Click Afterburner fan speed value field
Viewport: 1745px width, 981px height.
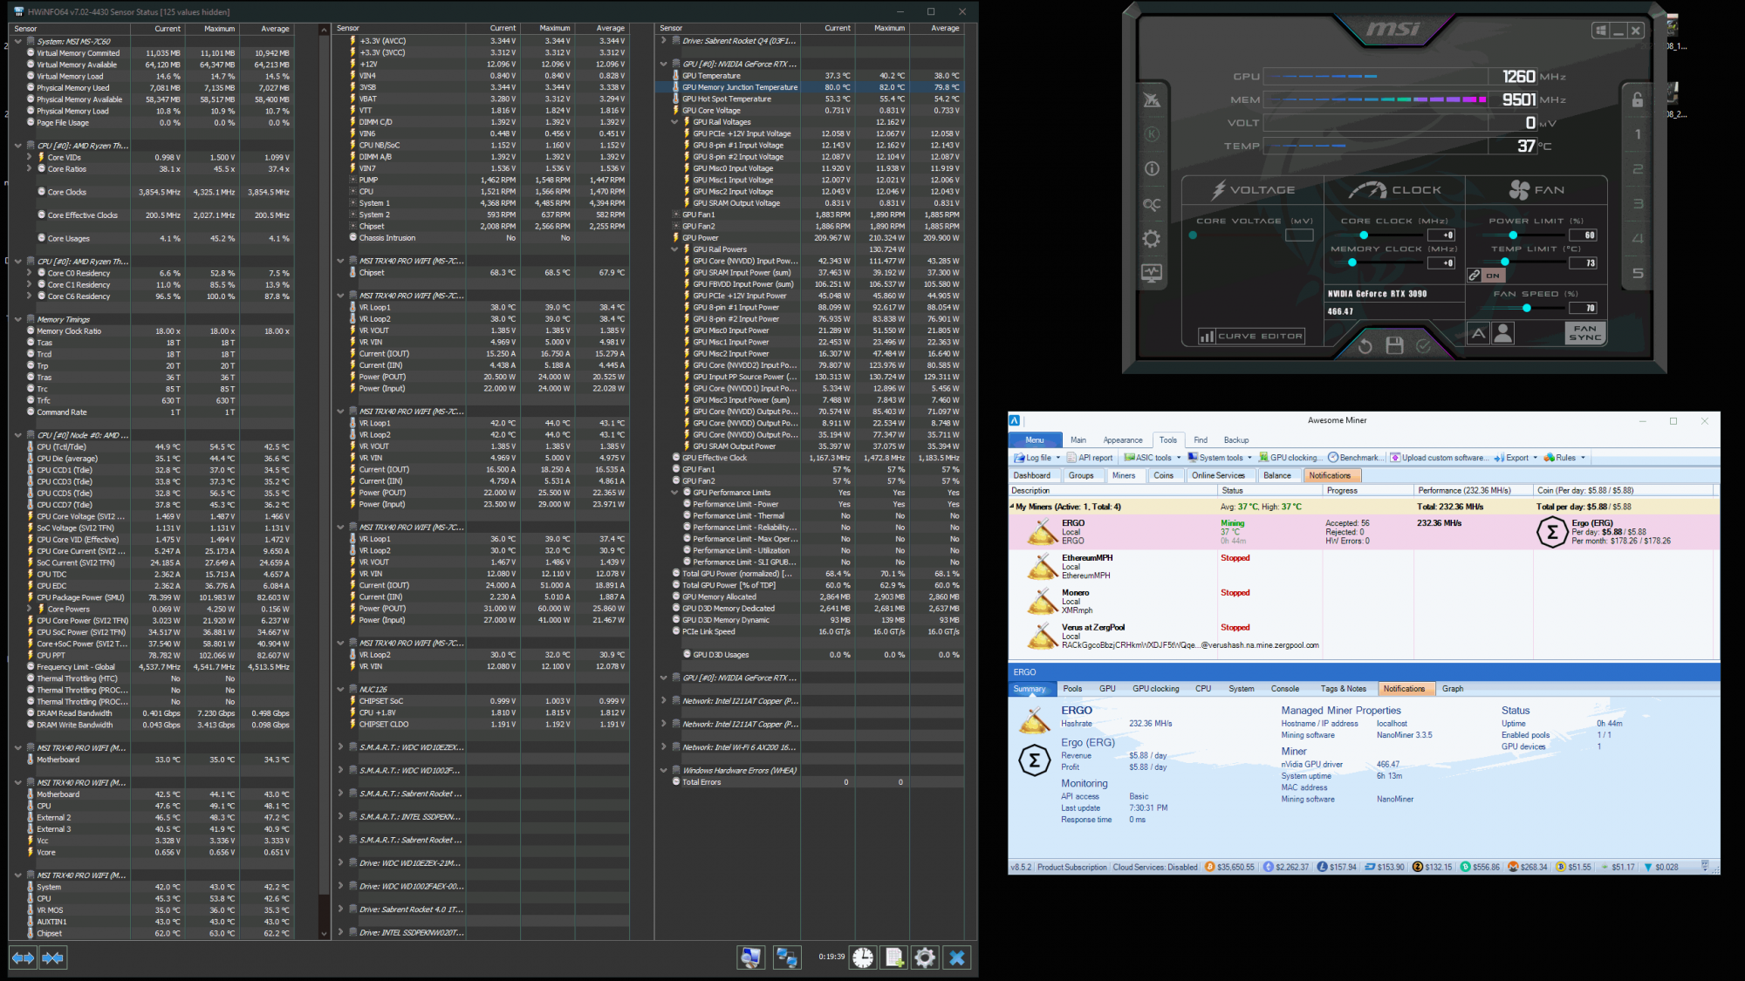(1584, 308)
